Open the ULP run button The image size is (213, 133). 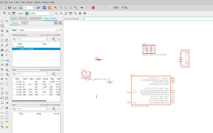coord(49,8)
